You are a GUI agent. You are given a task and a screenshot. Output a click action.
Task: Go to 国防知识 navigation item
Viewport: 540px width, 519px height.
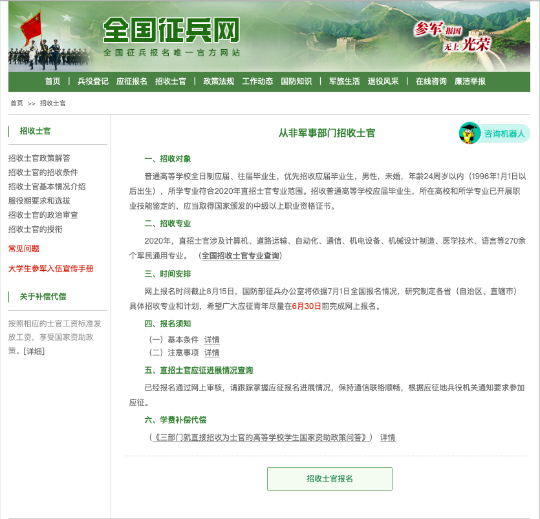point(296,81)
